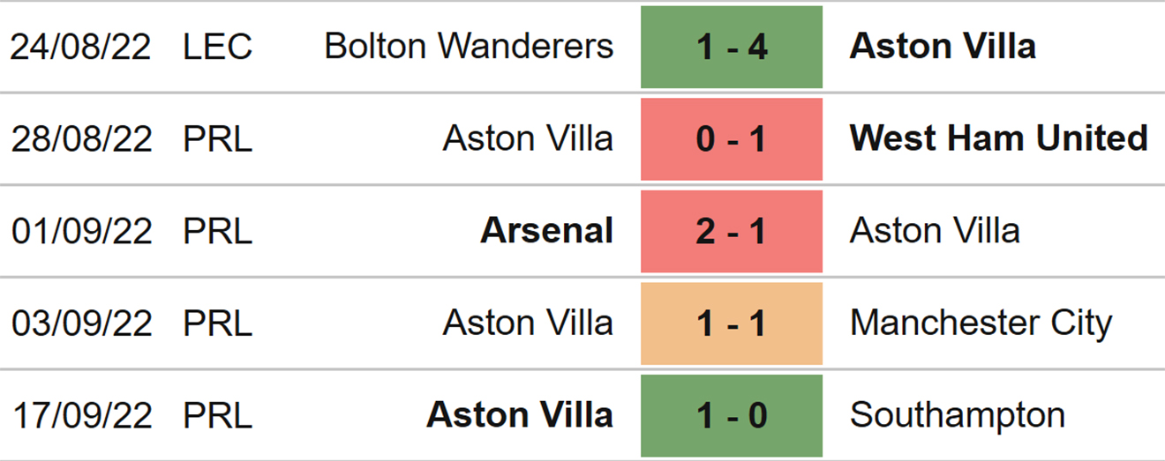
Task: Open the 1 - 1 draw score box
Action: coord(732,323)
